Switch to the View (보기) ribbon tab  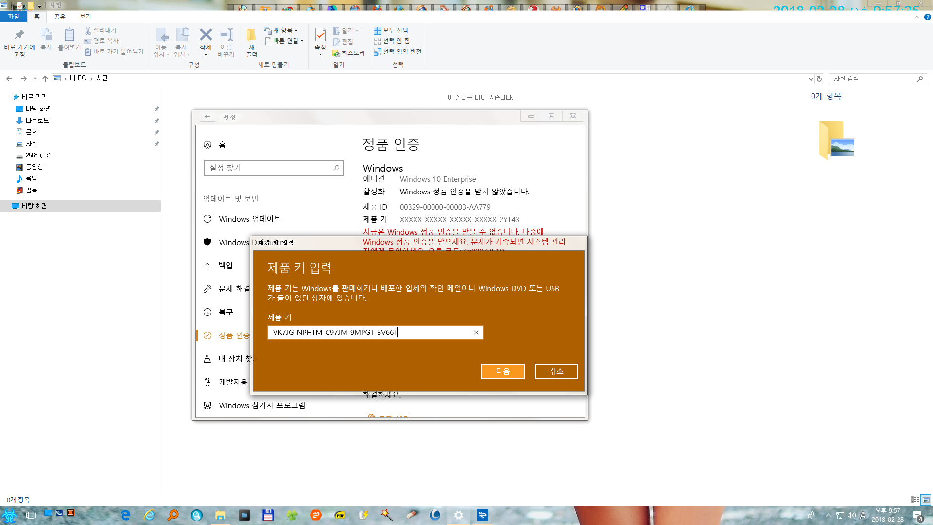click(x=86, y=17)
